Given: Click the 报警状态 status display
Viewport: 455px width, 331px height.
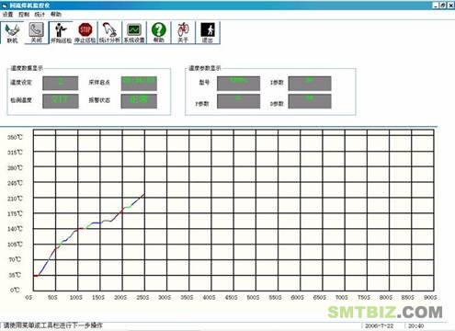Looking at the screenshot, I should (139, 101).
